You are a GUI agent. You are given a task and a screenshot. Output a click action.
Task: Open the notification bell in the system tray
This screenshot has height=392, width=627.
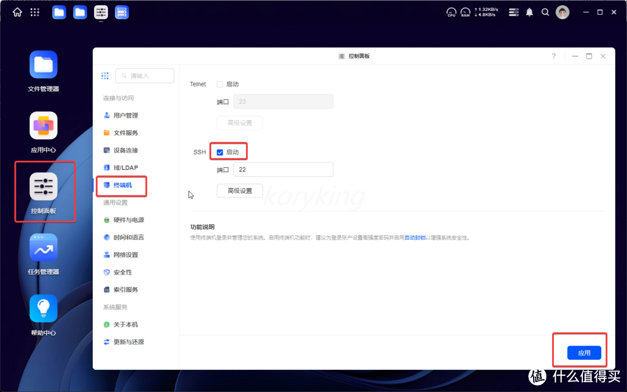pyautogui.click(x=529, y=12)
